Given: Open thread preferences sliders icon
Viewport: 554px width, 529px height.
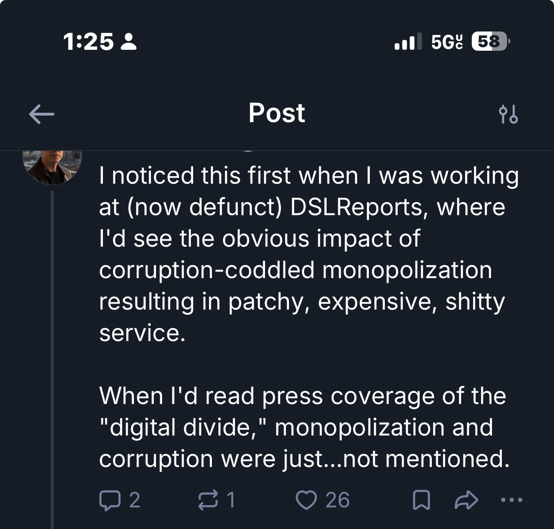Looking at the screenshot, I should 508,114.
